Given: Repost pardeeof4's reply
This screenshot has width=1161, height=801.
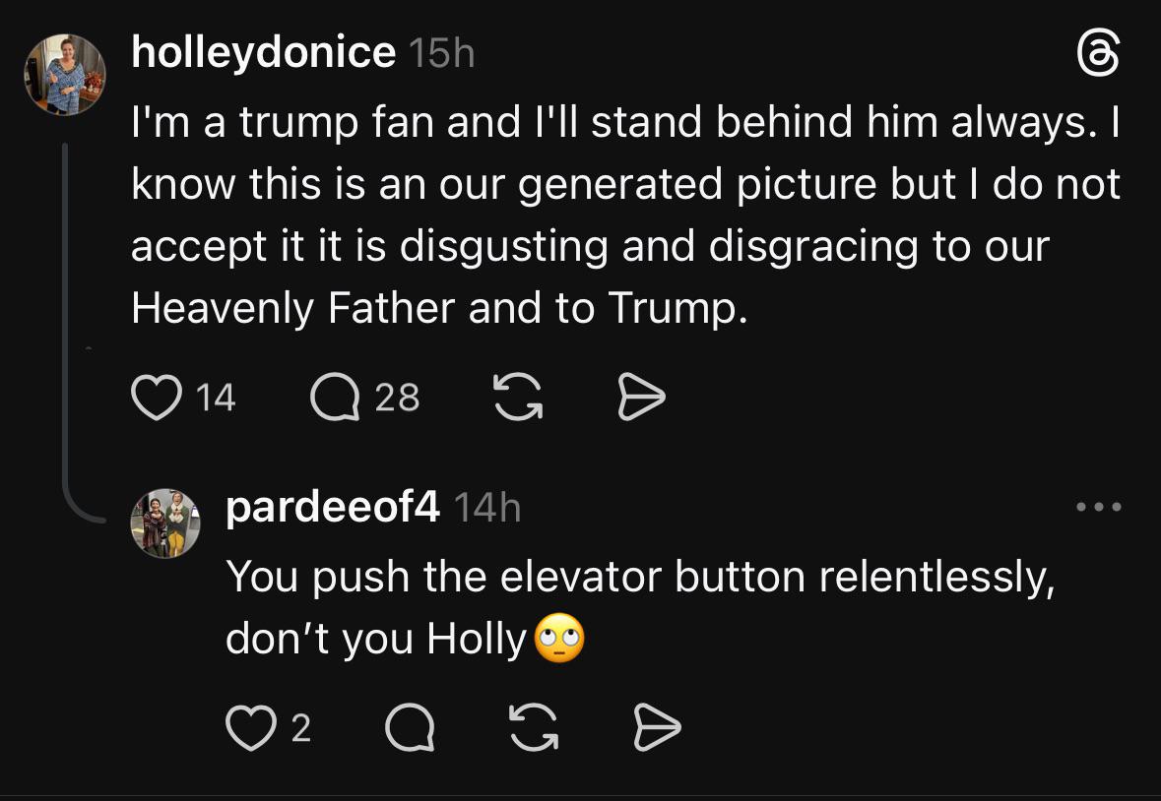Looking at the screenshot, I should coord(533,727).
